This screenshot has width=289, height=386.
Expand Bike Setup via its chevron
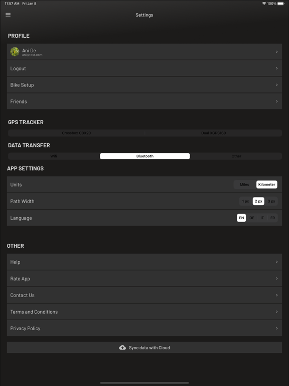coord(277,84)
